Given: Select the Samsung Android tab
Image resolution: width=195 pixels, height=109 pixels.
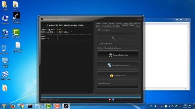Looking at the screenshot, I should 128,26.
